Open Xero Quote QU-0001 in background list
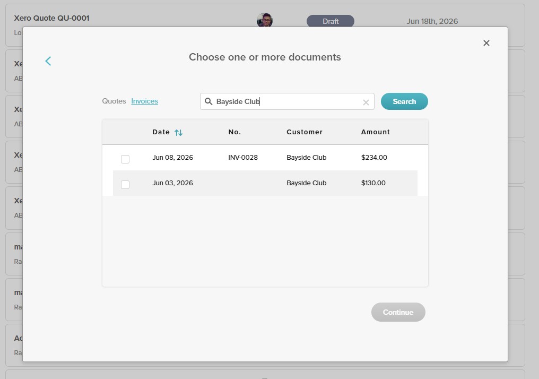This screenshot has width=539, height=379. tap(51, 18)
